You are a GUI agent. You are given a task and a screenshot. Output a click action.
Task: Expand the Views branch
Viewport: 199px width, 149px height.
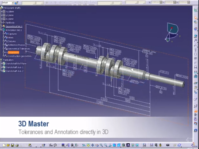click(4, 37)
